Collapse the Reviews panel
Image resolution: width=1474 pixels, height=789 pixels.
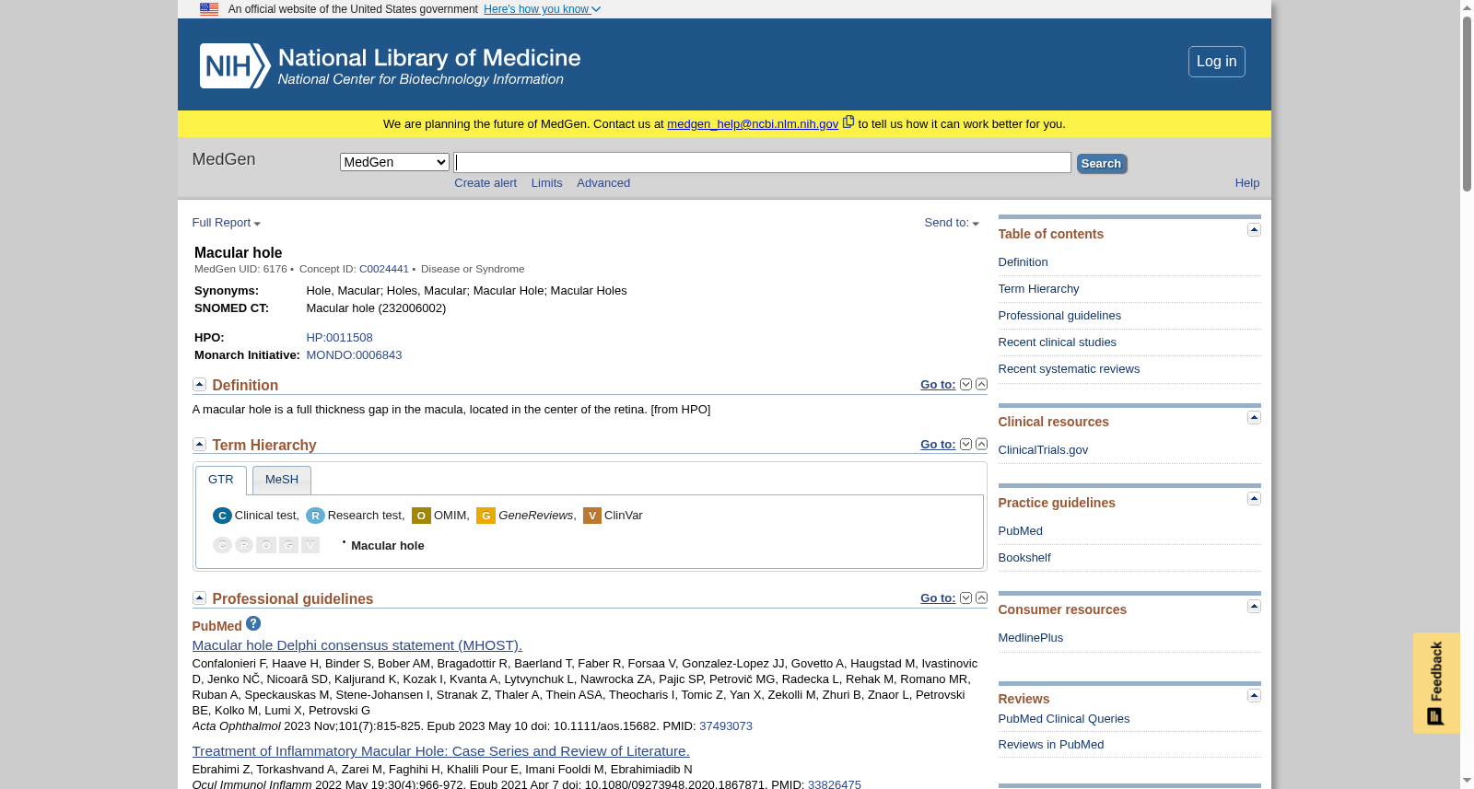pyautogui.click(x=1254, y=695)
